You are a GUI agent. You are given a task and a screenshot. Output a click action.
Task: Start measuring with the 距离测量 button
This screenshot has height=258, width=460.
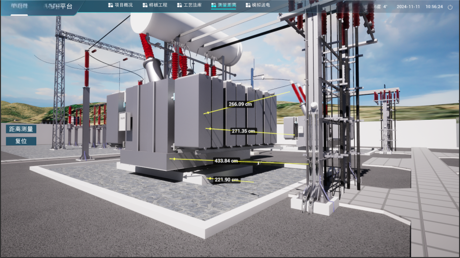21,129
